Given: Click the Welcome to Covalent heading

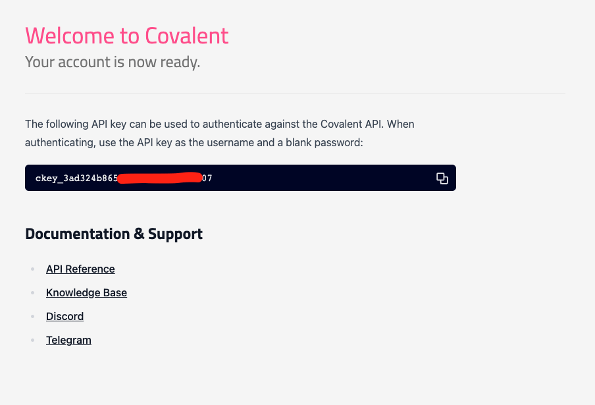Looking at the screenshot, I should pos(126,36).
